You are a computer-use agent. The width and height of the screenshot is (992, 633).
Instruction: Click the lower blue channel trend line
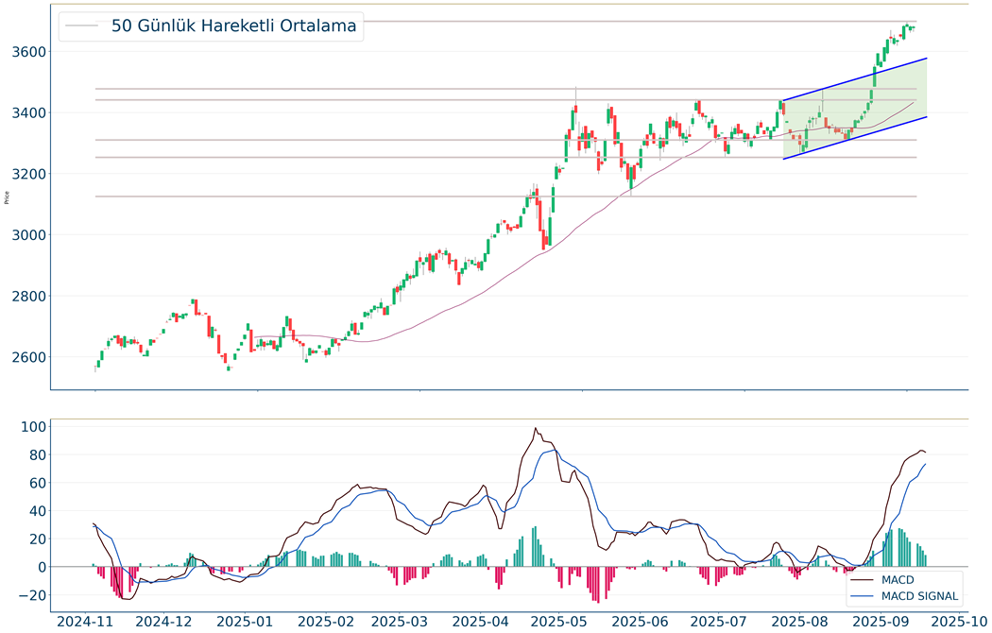pos(855,138)
